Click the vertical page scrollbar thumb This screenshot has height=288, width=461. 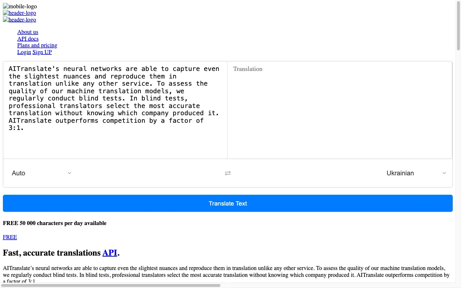tap(458, 26)
